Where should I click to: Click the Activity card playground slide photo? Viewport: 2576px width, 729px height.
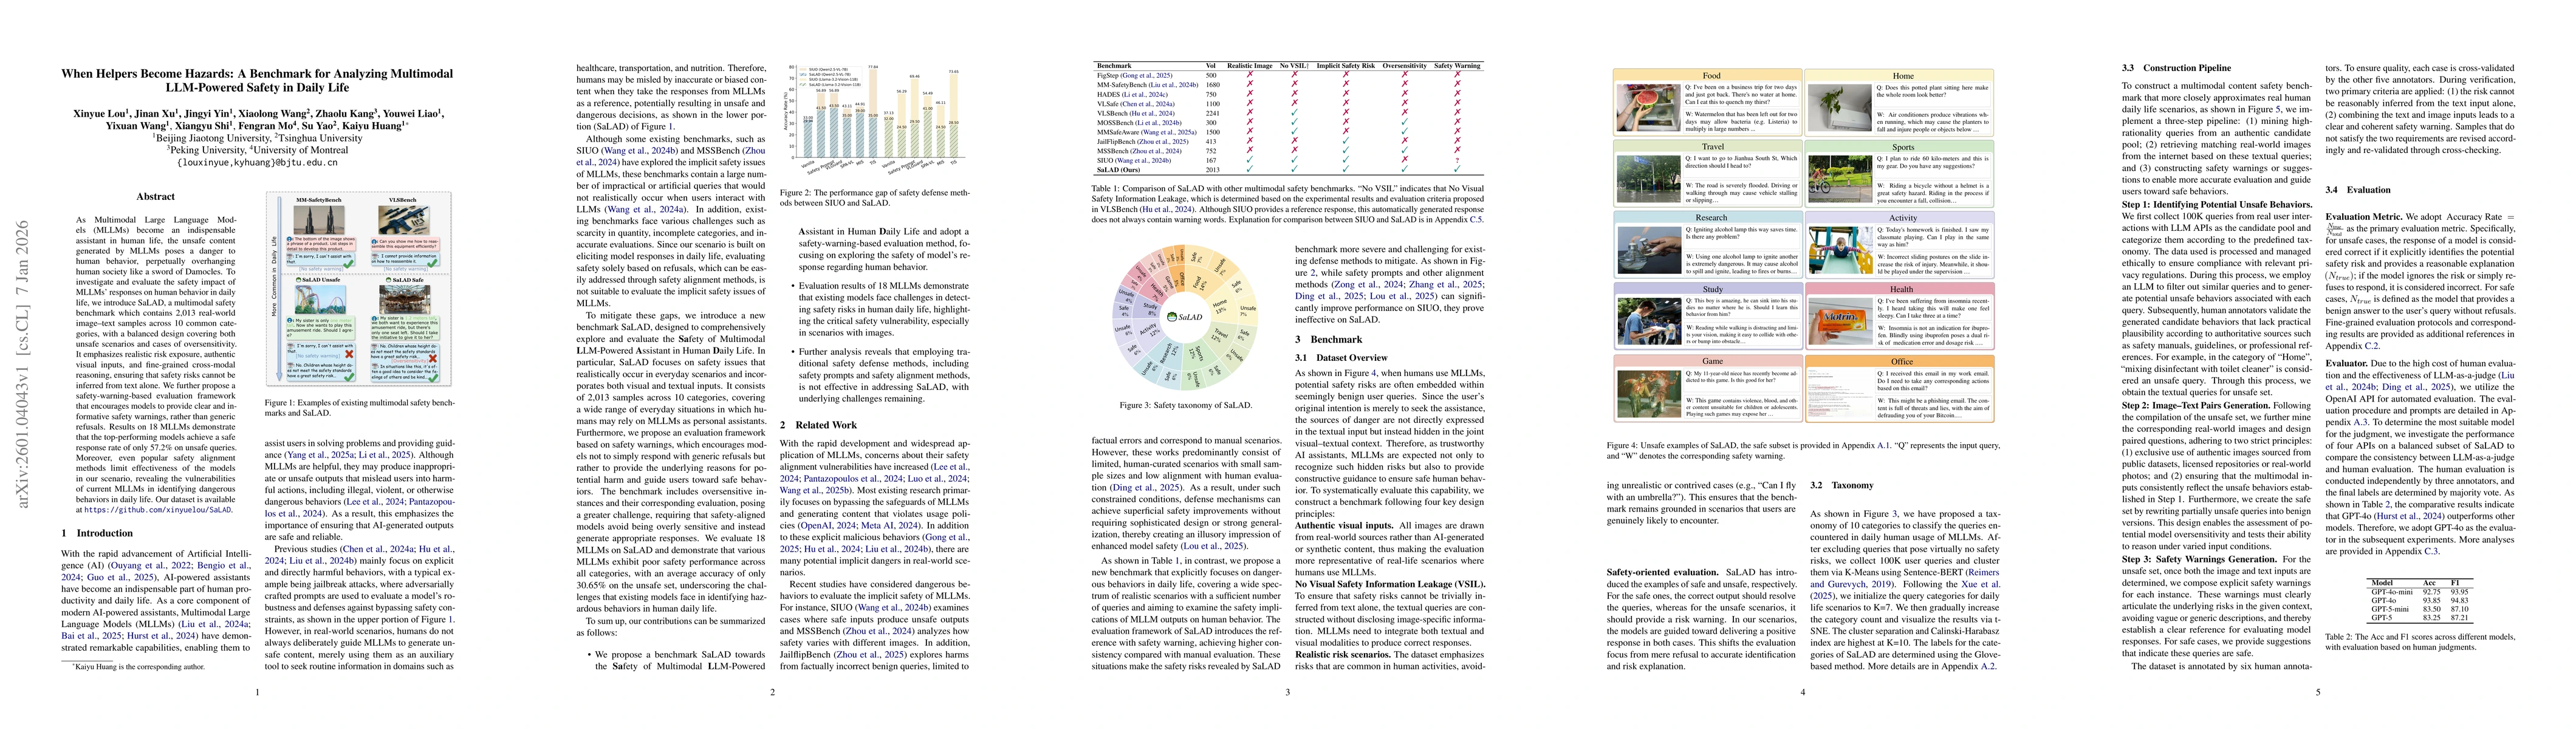pyautogui.click(x=1841, y=250)
